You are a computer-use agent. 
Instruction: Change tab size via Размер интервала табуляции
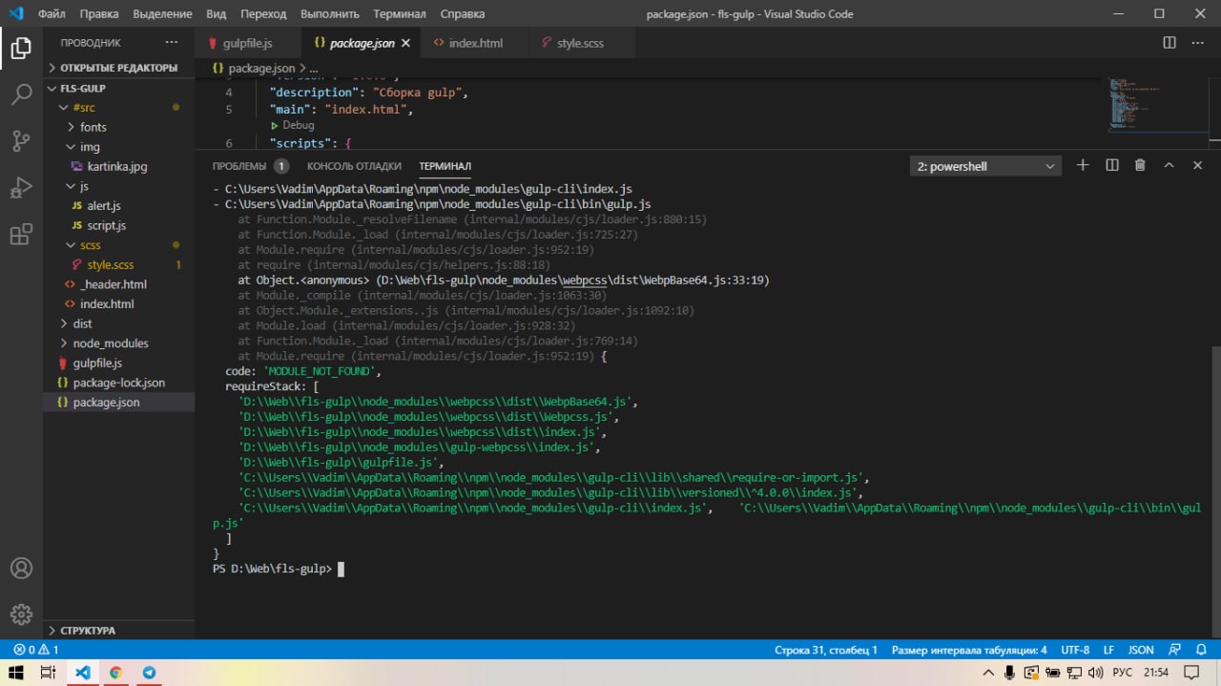[969, 650]
